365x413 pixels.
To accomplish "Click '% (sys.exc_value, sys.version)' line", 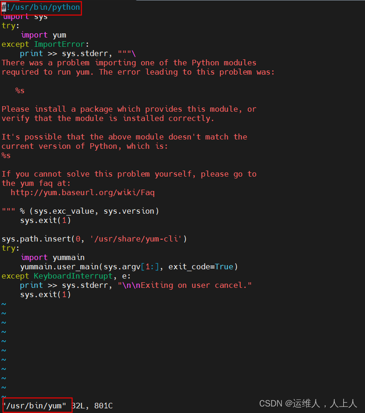I will [80, 211].
